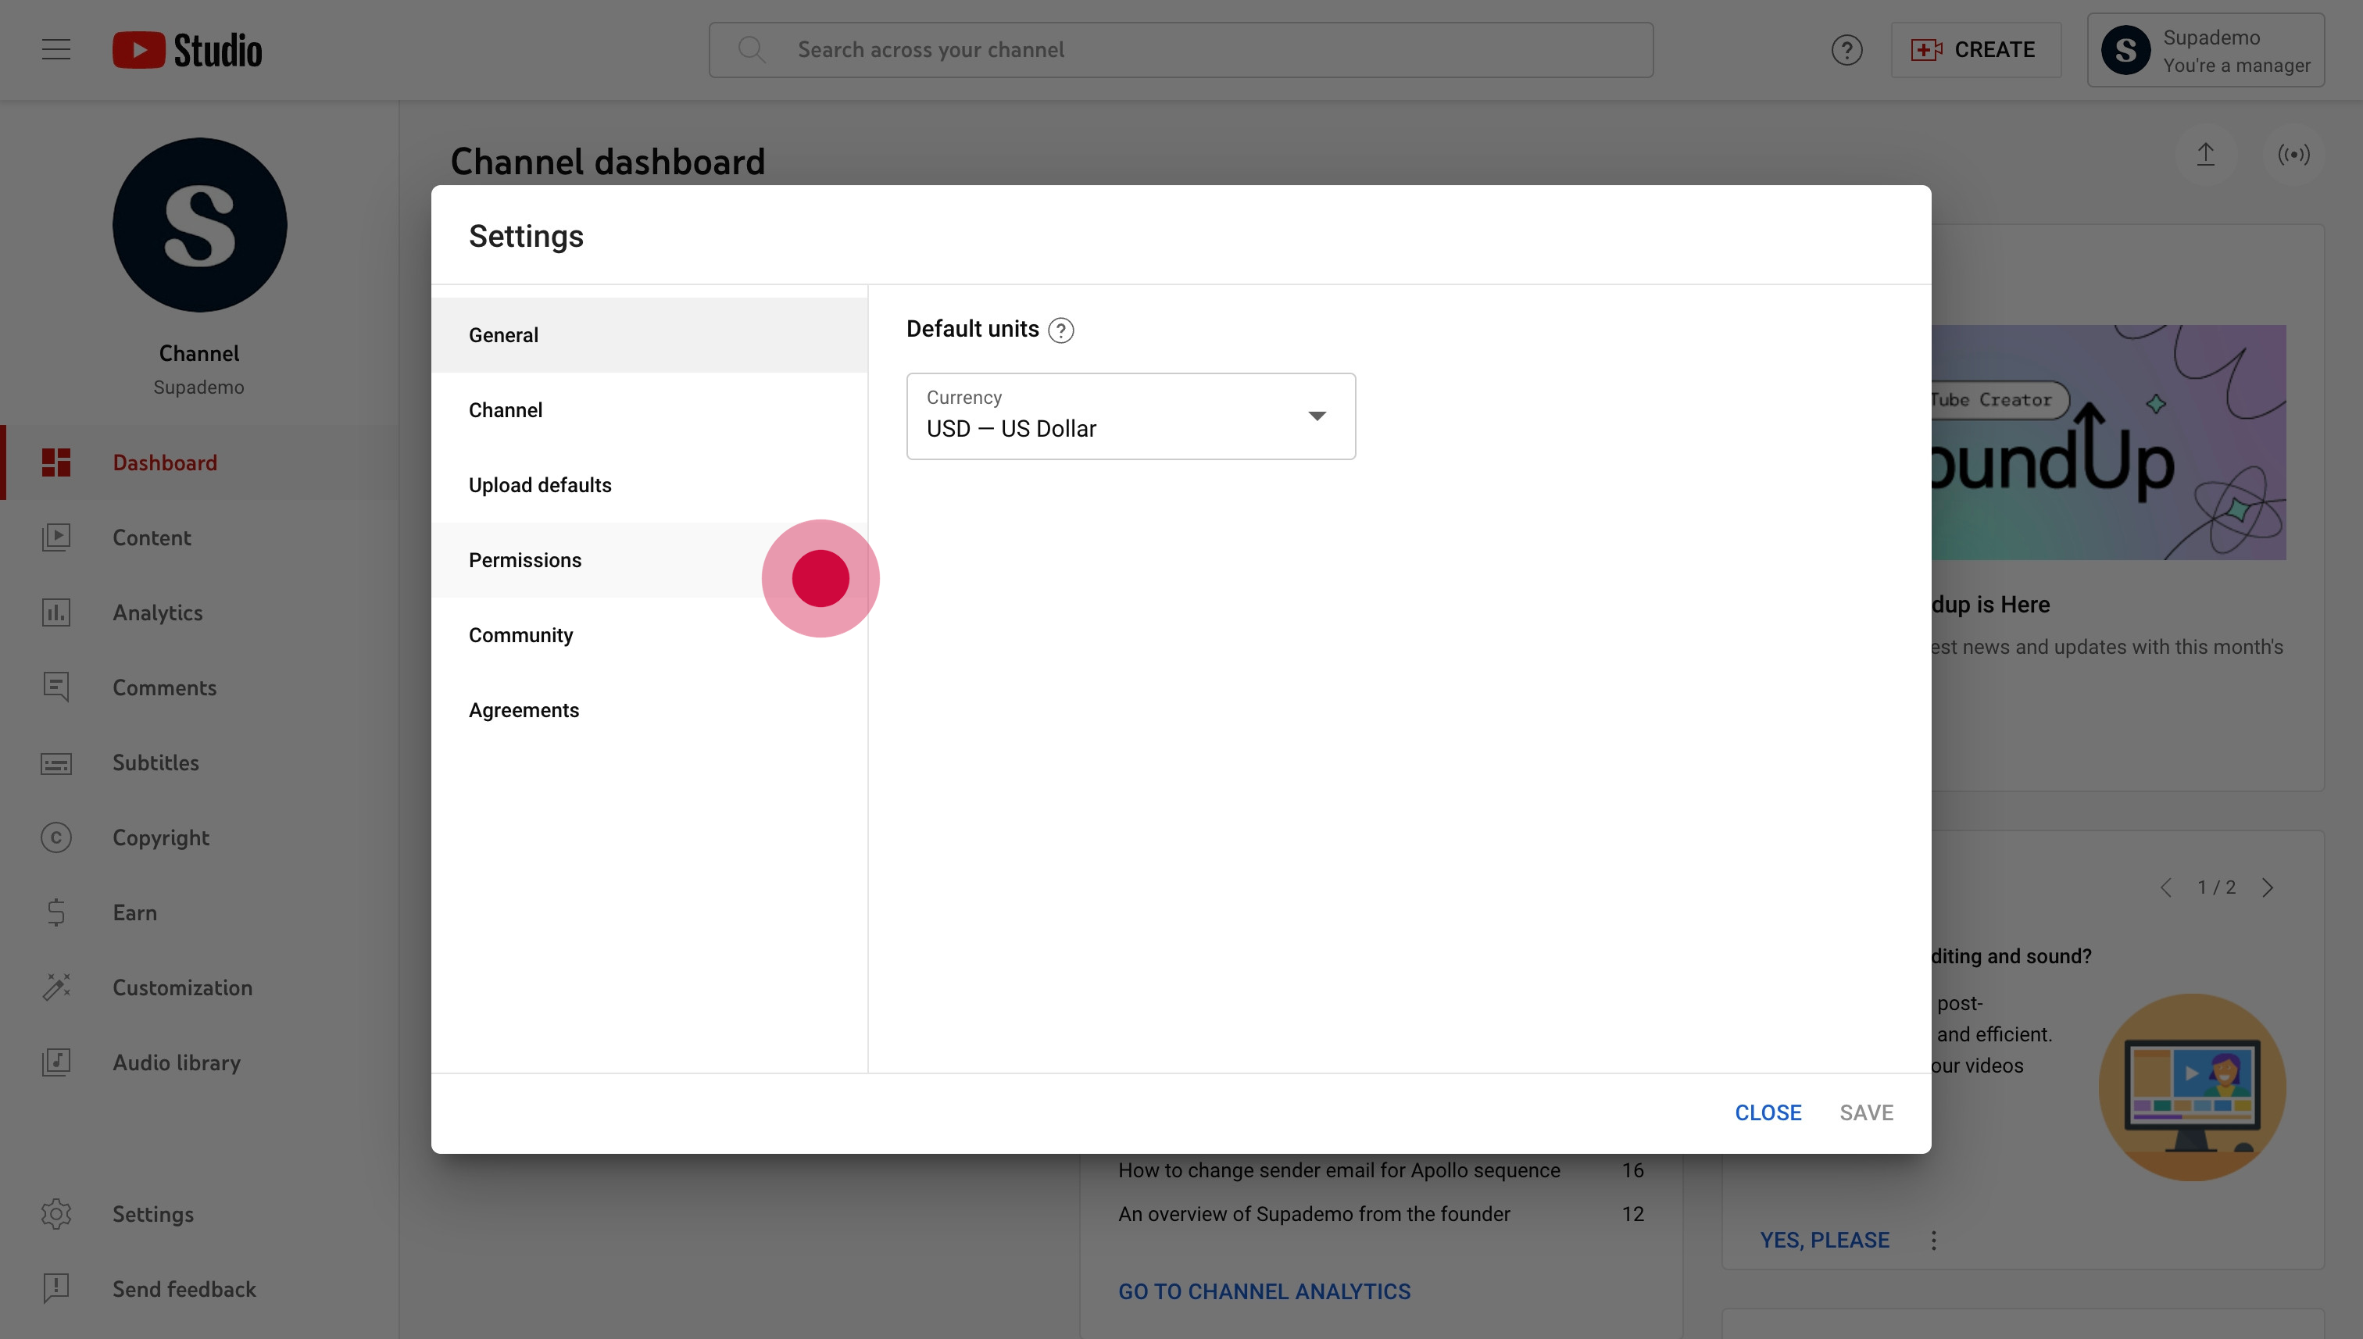Click the Go live broadcast icon
Image resolution: width=2363 pixels, height=1339 pixels.
click(x=2293, y=155)
